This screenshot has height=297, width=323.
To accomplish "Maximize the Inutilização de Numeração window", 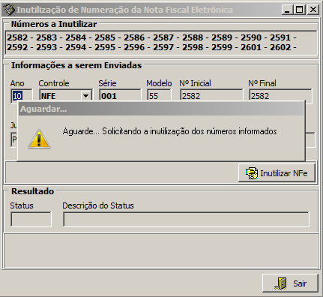I will tap(300, 10).
